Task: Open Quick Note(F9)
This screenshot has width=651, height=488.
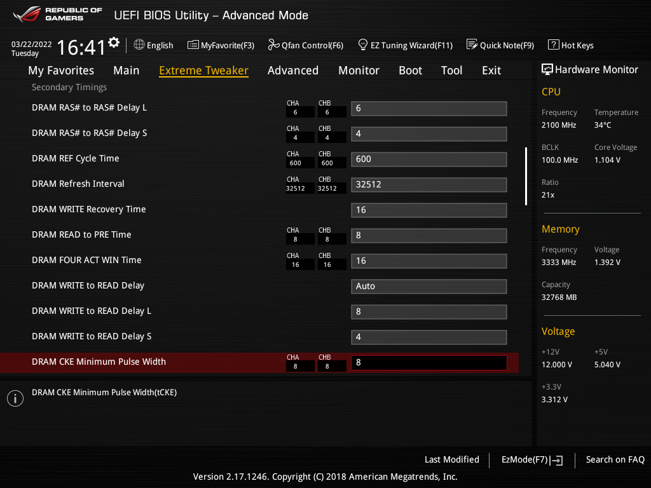Action: pos(500,45)
